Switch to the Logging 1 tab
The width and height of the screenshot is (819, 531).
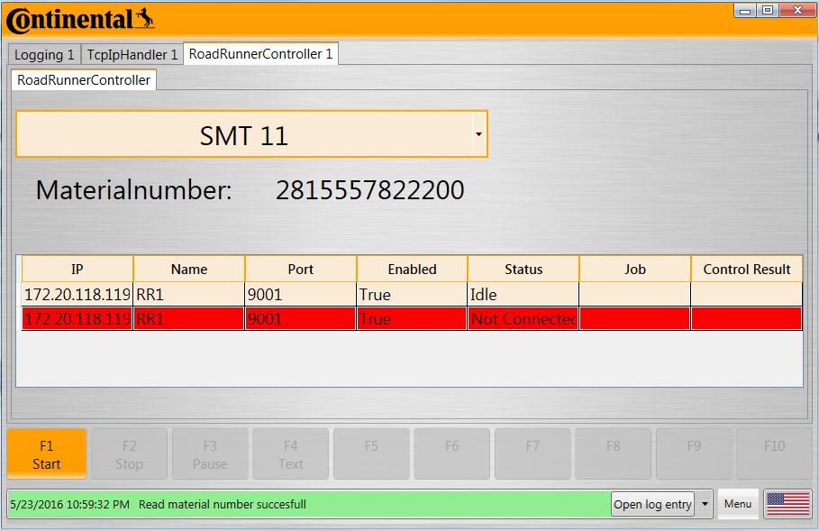44,54
